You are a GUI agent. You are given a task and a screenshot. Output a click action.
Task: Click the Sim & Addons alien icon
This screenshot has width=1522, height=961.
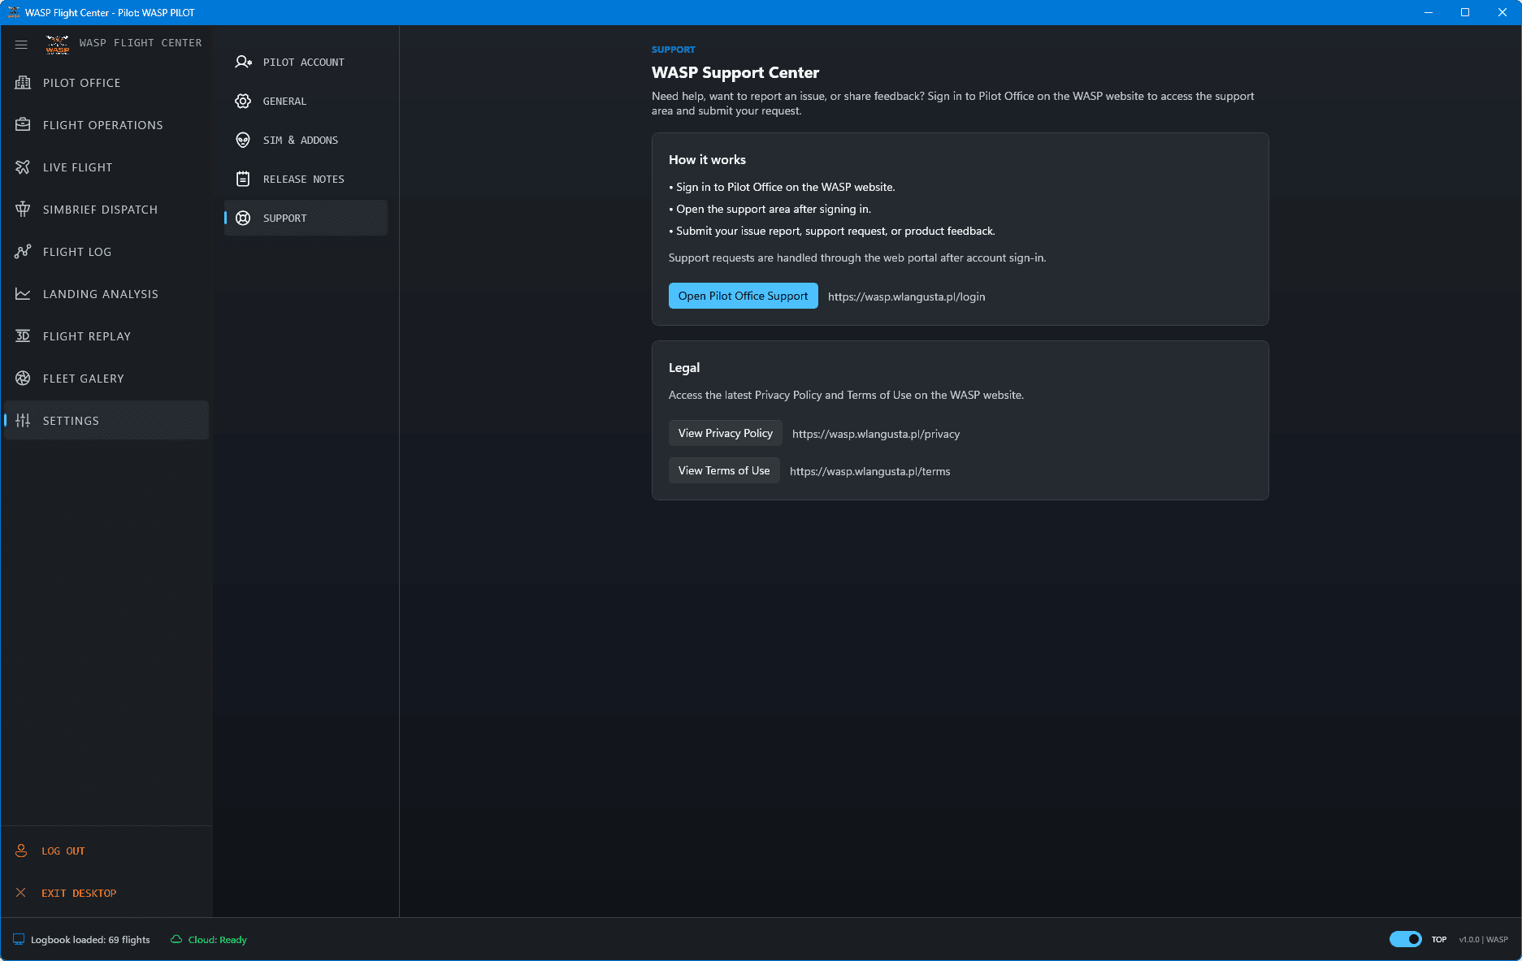243,140
